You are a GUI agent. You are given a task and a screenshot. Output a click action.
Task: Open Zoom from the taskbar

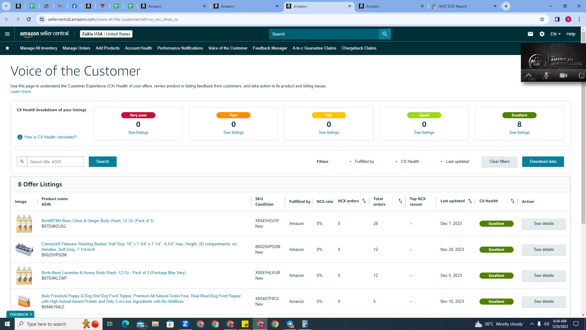[185, 324]
